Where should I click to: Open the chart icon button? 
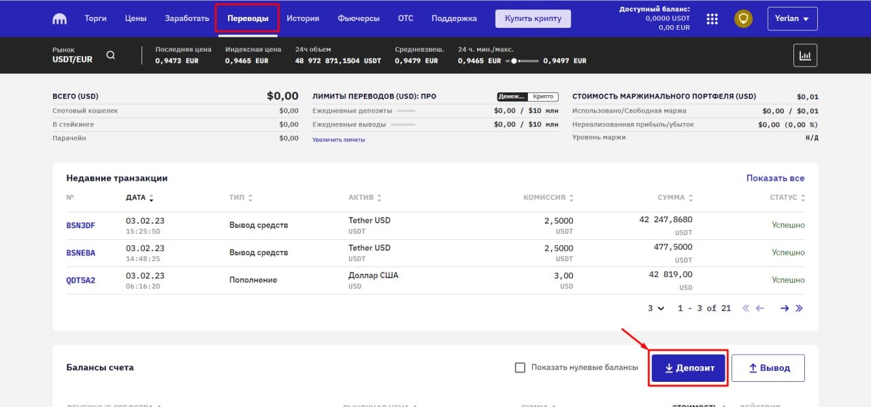click(805, 55)
